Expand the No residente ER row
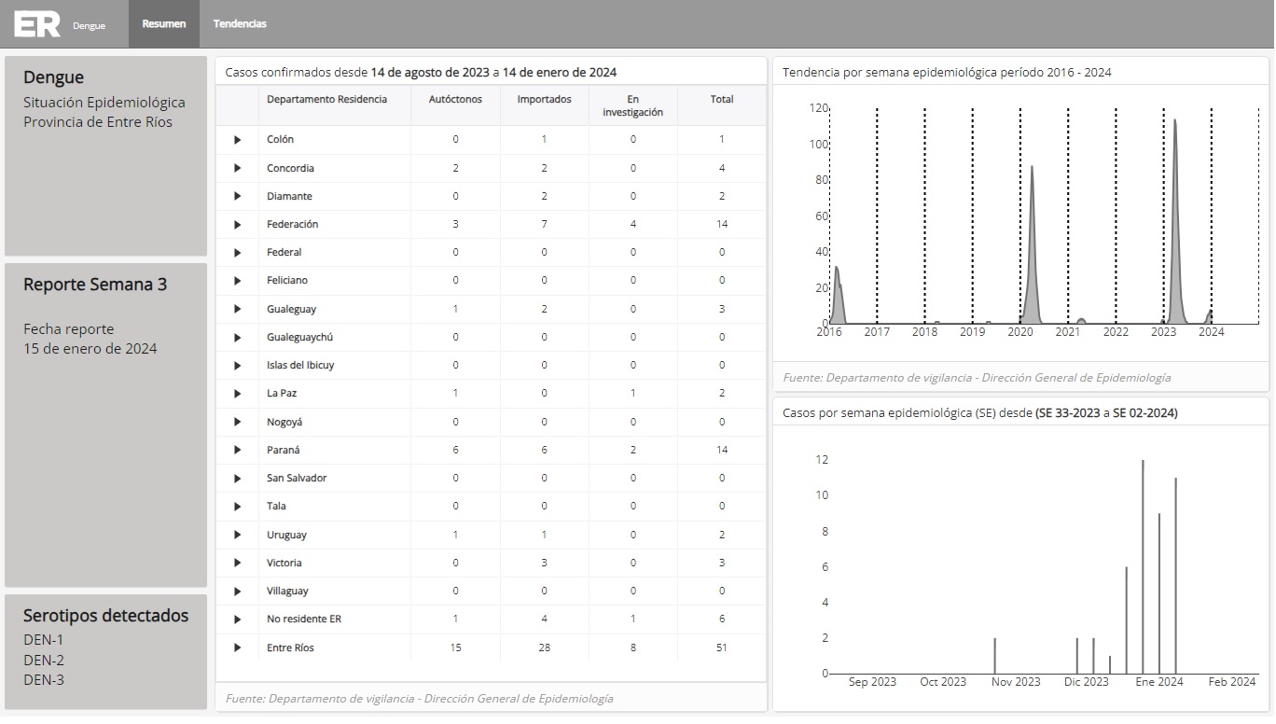The image size is (1276, 724). (237, 620)
